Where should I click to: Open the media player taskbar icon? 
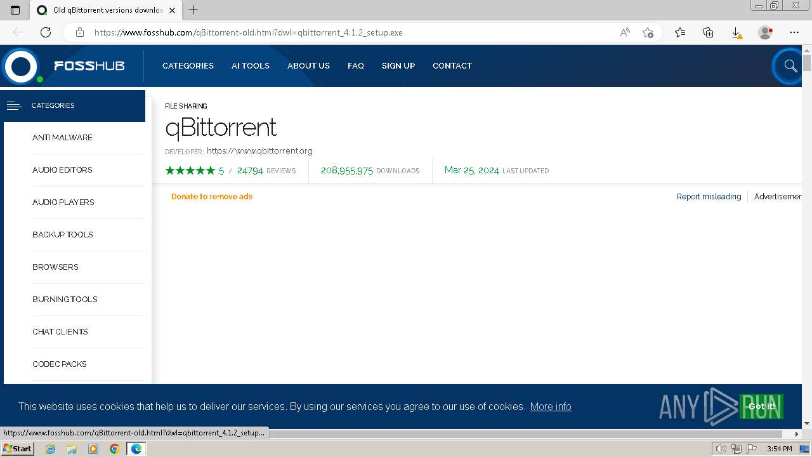coord(93,449)
